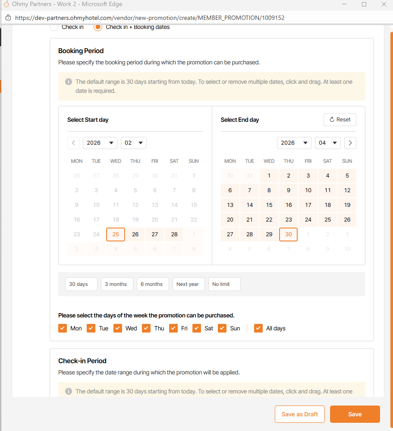Select the Check in radio option

click(x=54, y=27)
